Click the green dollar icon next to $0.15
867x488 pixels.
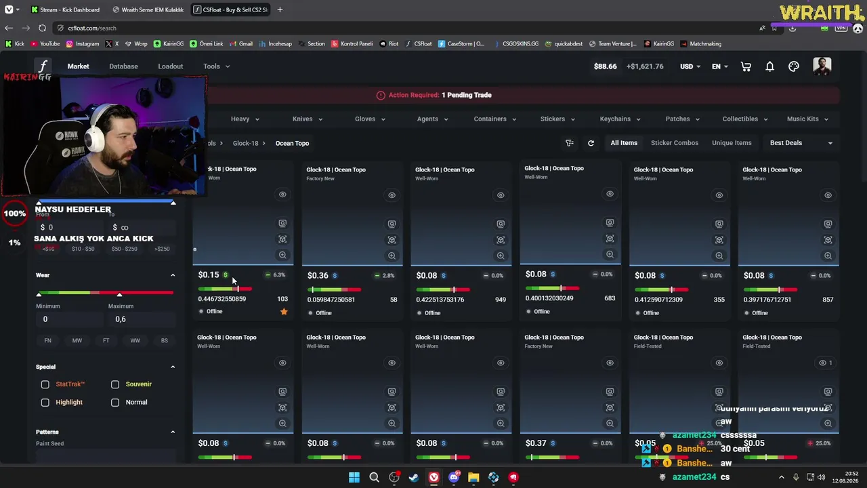pos(226,275)
